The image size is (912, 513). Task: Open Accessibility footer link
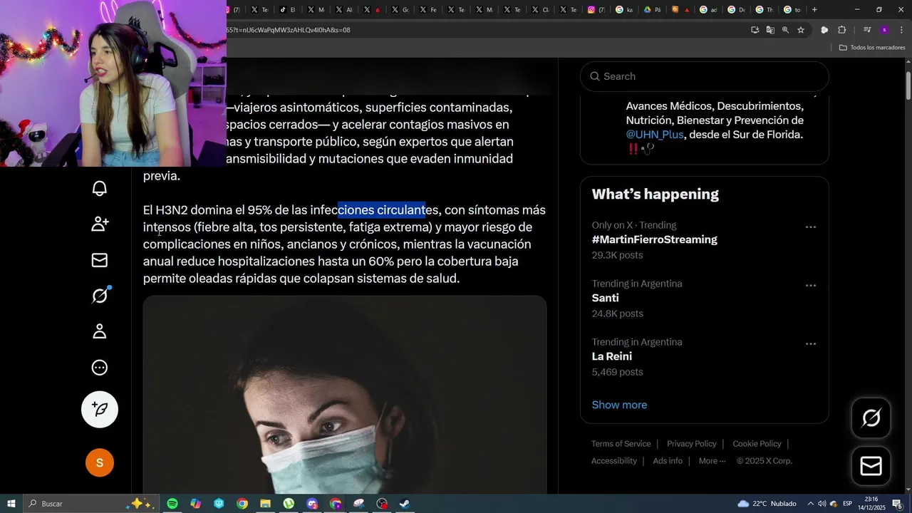pos(613,461)
